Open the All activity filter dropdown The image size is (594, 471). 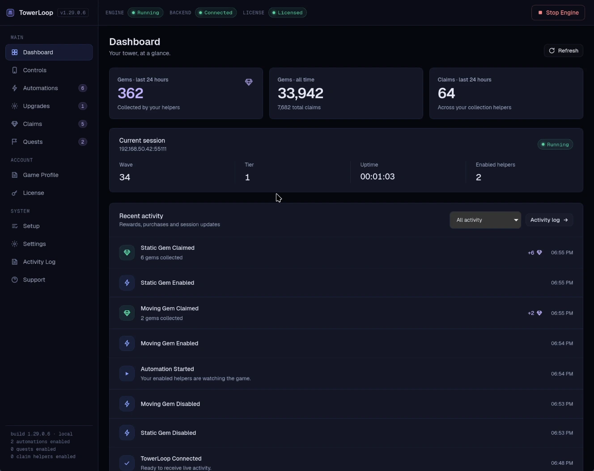pos(485,220)
